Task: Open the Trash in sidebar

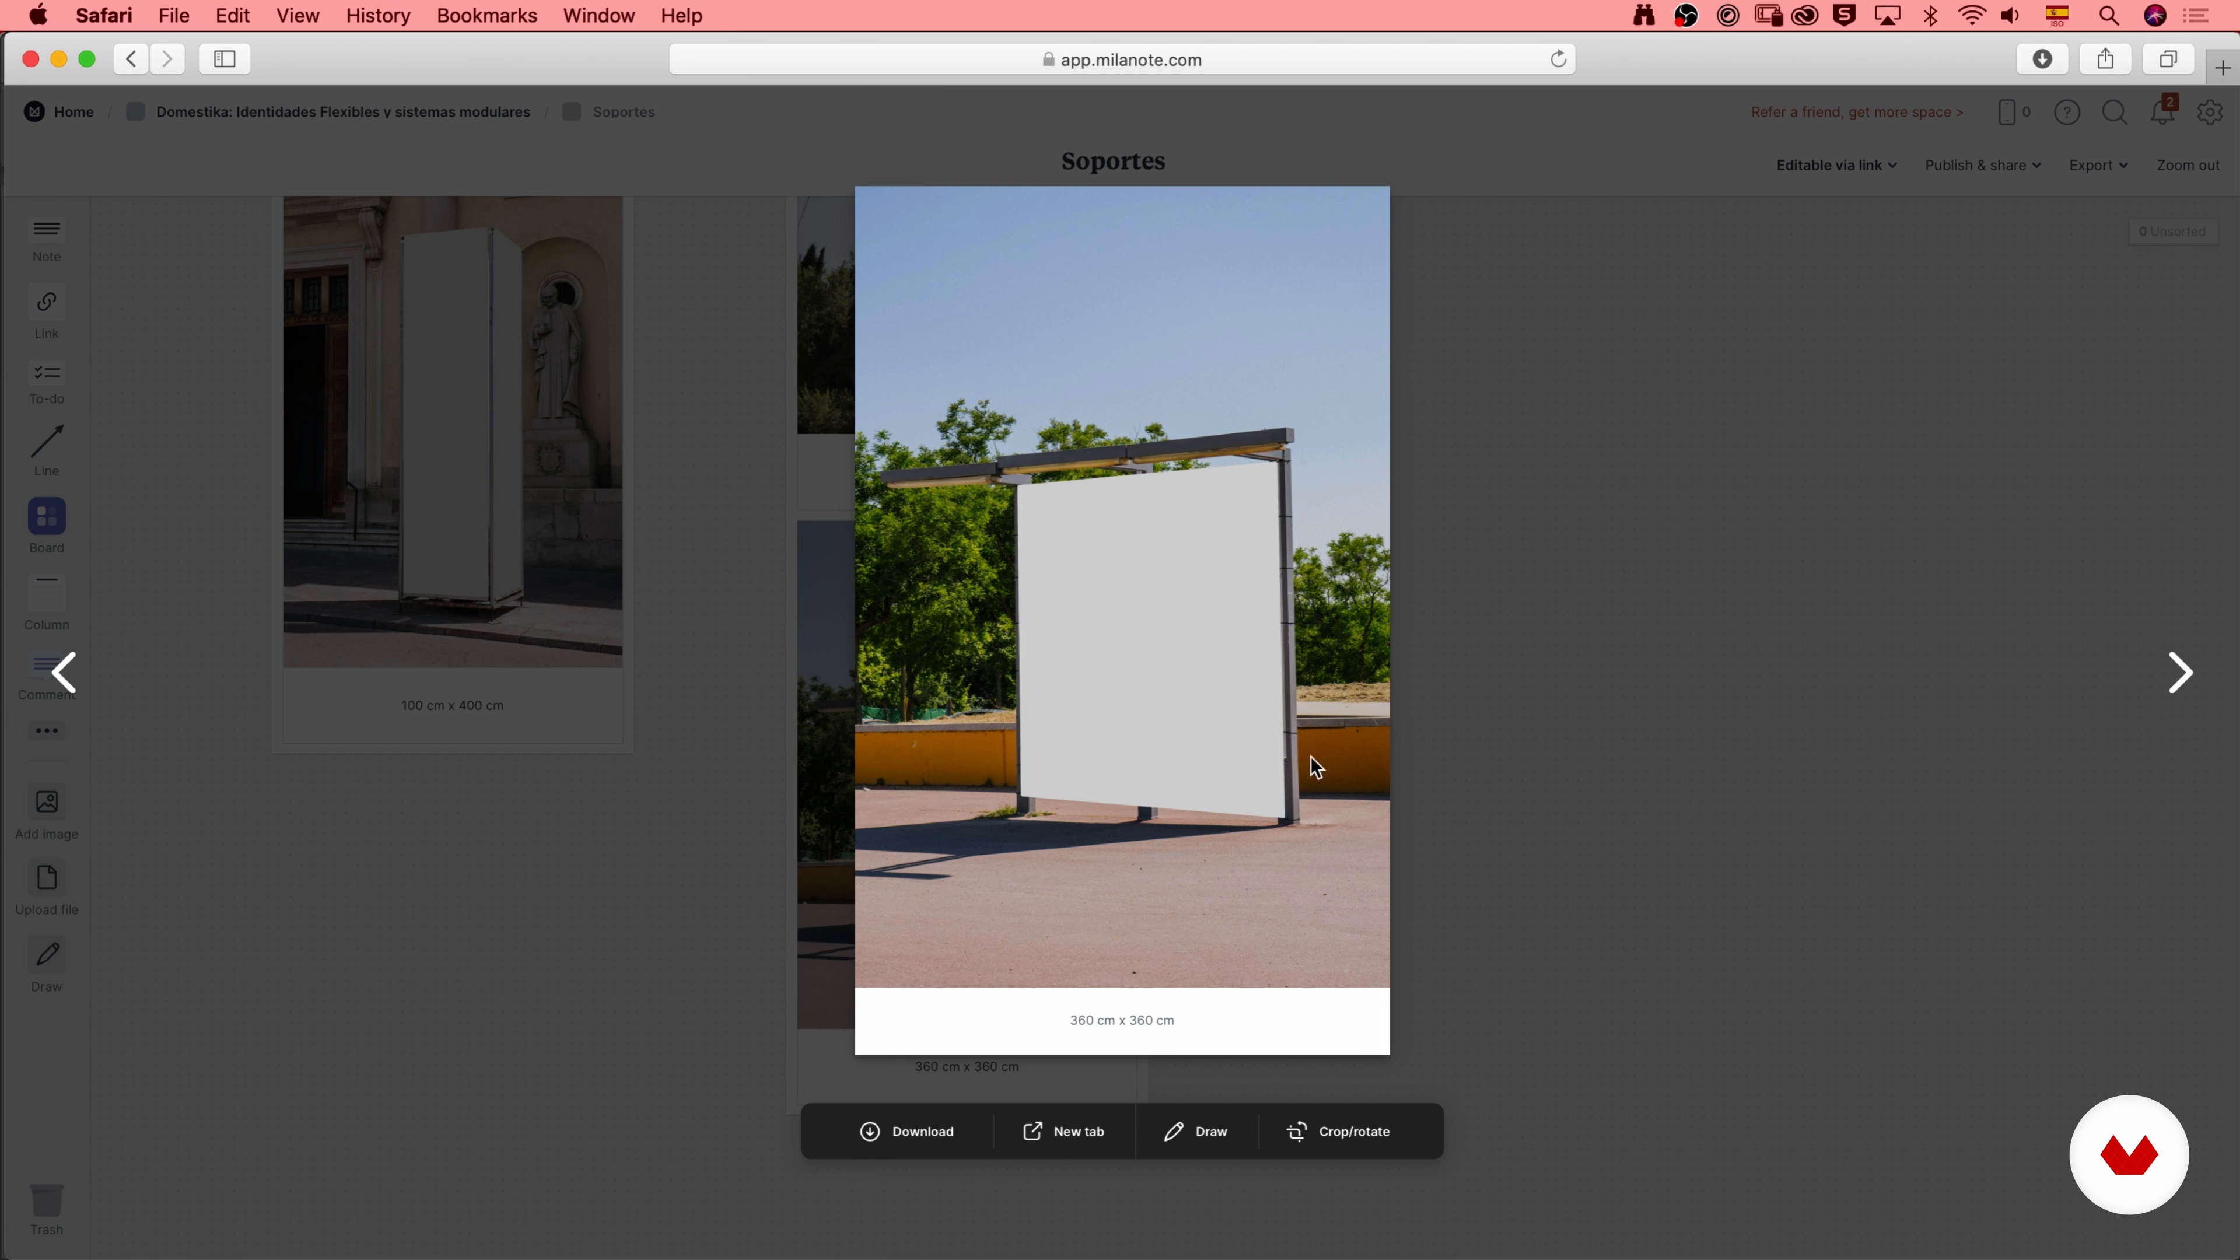Action: pos(47,1209)
